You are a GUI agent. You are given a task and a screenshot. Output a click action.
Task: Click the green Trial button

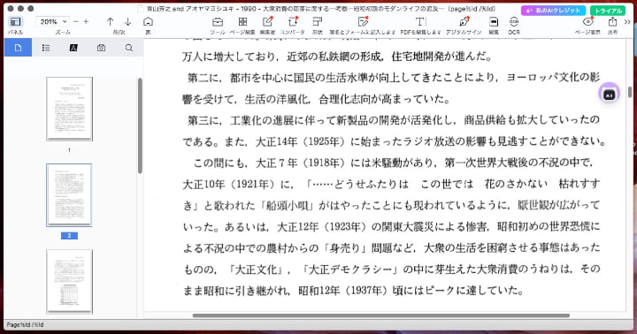tap(608, 11)
